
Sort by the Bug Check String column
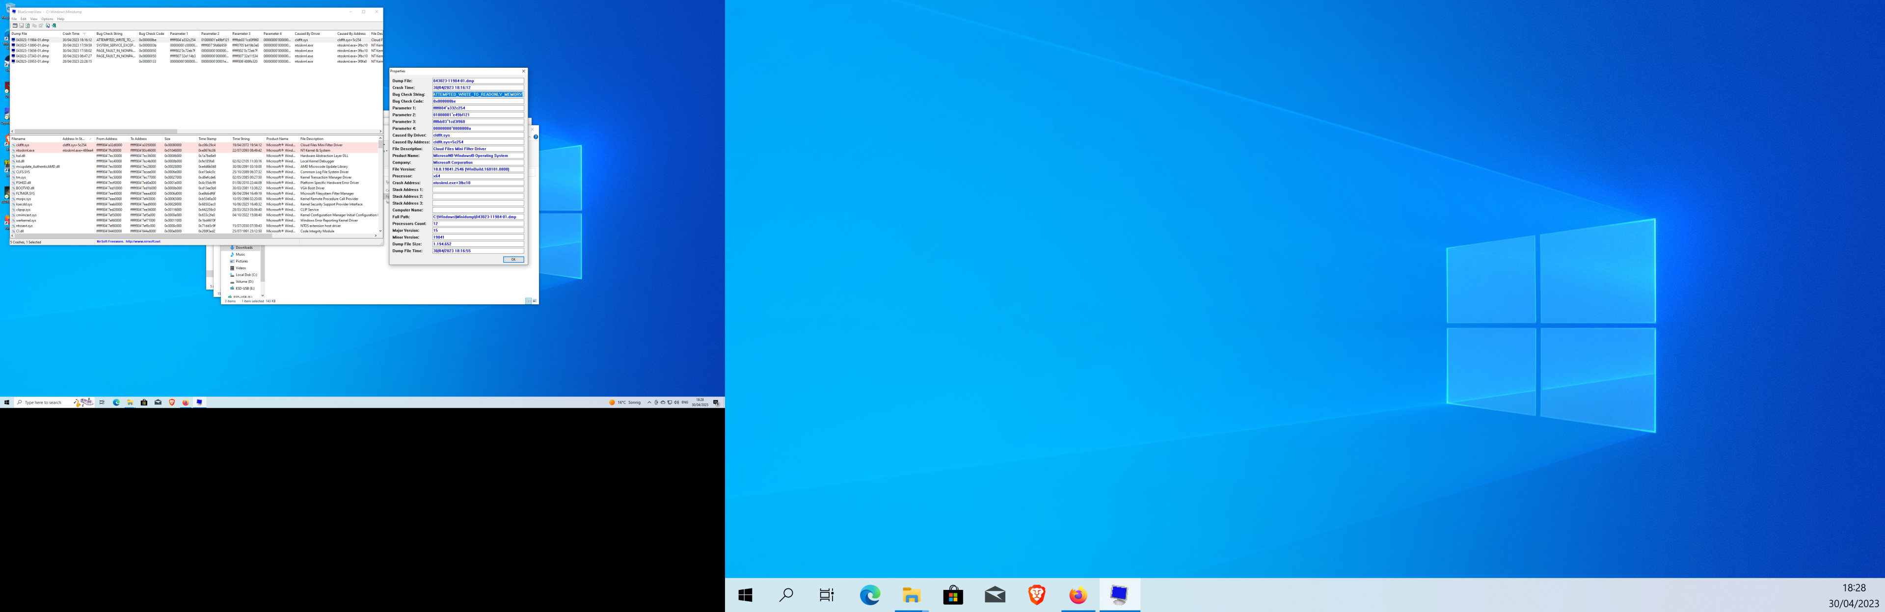point(110,34)
